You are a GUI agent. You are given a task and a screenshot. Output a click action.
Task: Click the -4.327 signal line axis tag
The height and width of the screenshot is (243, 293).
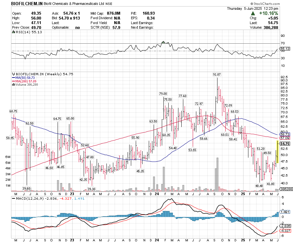coord(285,231)
